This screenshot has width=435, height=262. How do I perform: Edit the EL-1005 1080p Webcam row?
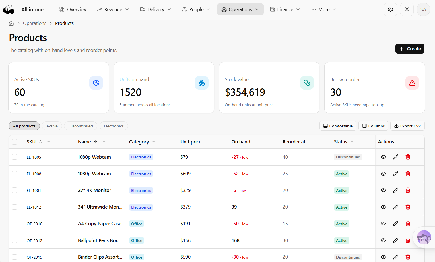pyautogui.click(x=395, y=157)
